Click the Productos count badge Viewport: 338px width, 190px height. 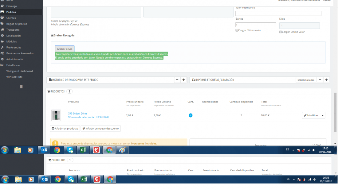tap(69, 91)
